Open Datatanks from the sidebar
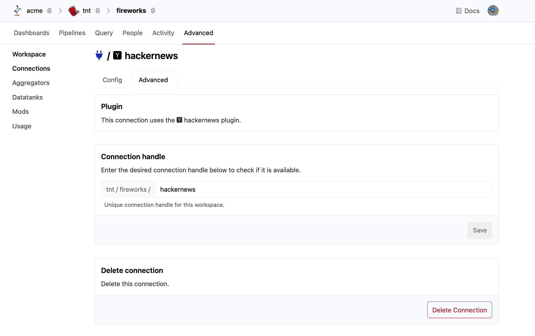 point(27,97)
